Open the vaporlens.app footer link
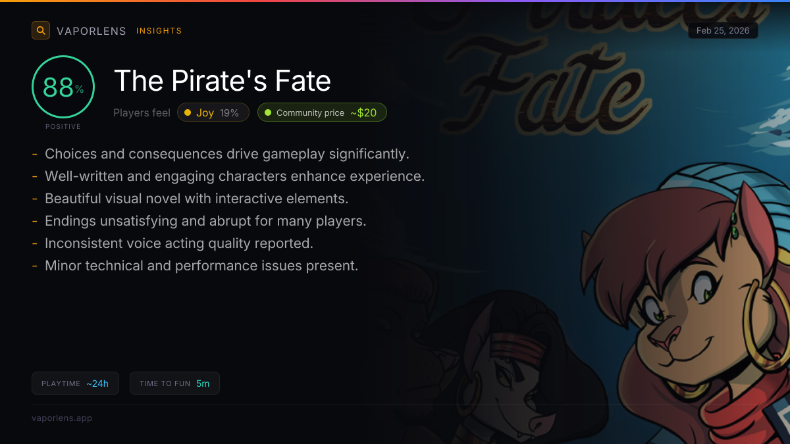Screen dimensions: 790x444 click(x=62, y=418)
